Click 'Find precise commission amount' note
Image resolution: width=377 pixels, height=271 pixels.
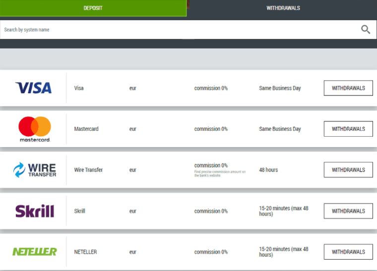click(x=220, y=173)
